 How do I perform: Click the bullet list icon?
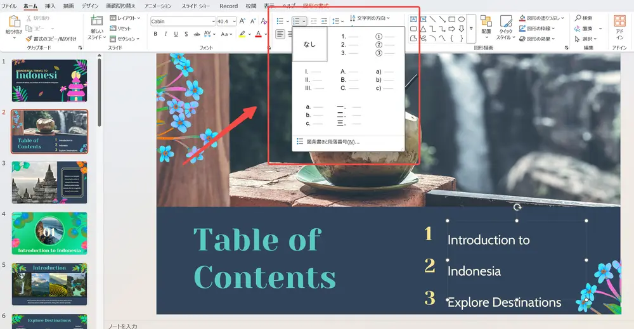coord(280,21)
